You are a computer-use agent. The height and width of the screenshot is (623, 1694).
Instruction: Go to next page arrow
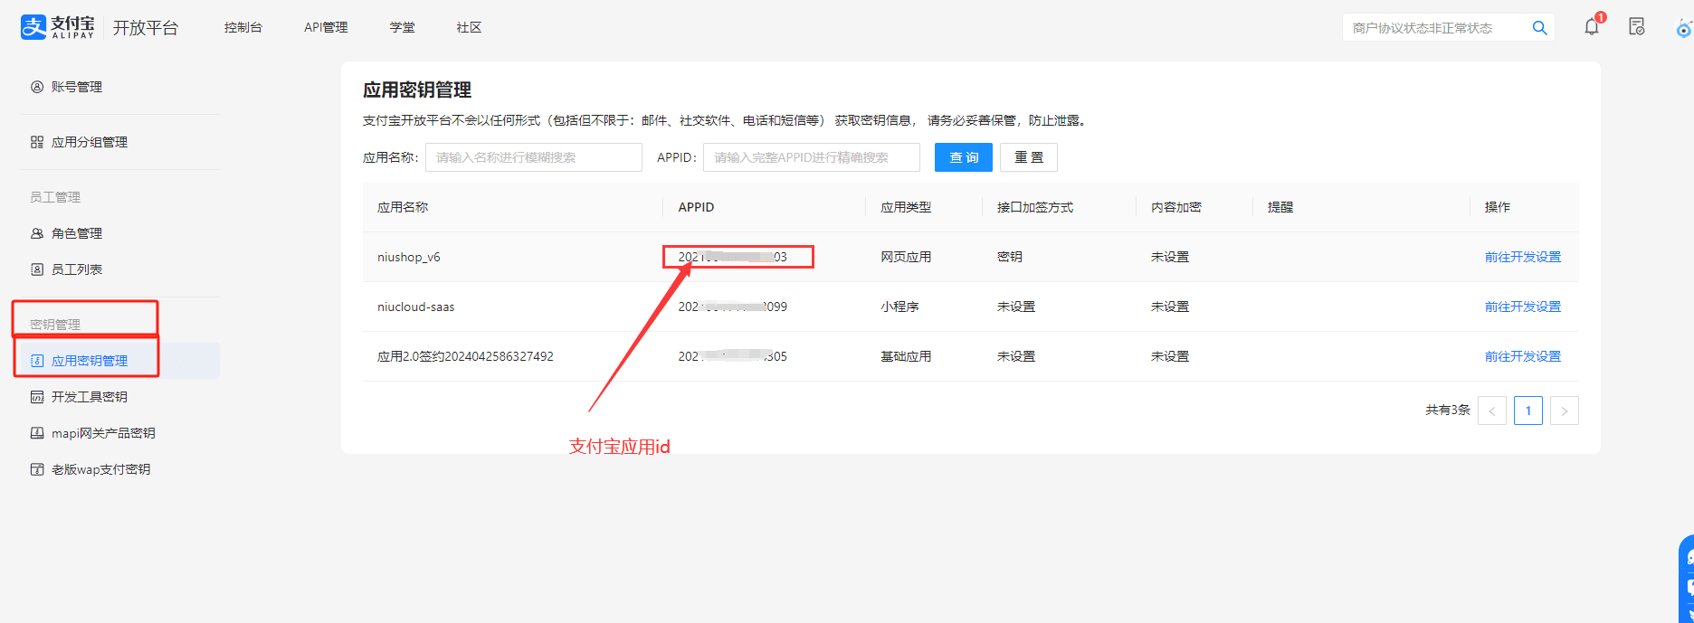[x=1564, y=411]
